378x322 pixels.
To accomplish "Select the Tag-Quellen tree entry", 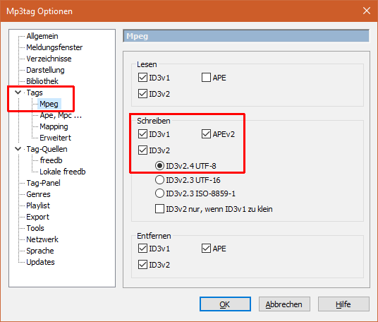I will 47,149.
